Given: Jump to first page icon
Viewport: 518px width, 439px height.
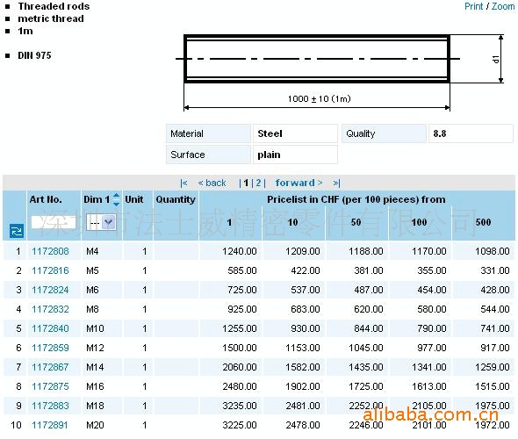Looking at the screenshot, I should click(183, 183).
